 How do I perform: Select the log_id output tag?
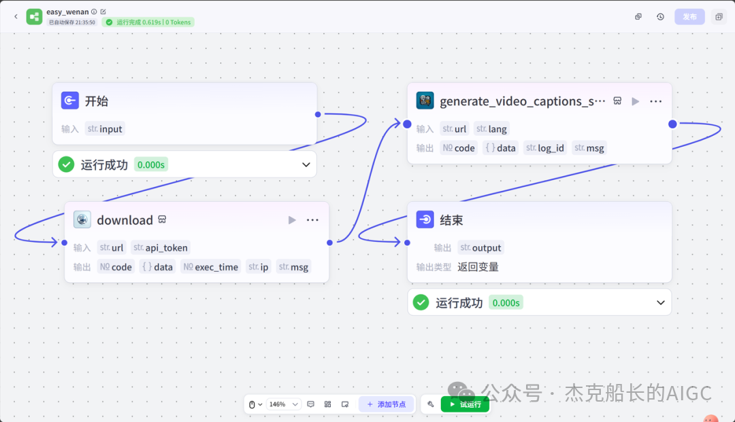(544, 148)
